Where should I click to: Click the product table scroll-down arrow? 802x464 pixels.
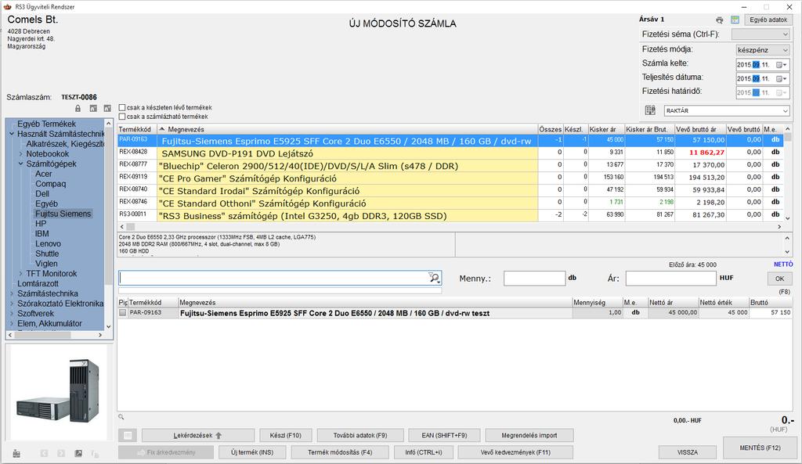pos(788,219)
